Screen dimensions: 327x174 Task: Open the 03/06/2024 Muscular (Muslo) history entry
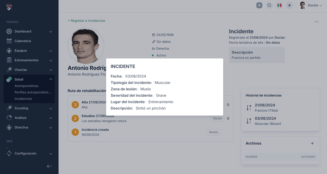pyautogui.click(x=268, y=121)
